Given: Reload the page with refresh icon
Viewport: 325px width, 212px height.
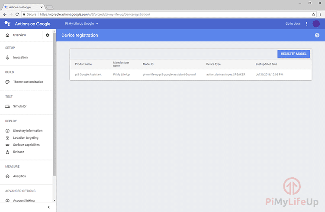Looking at the screenshot, I should pos(17,14).
